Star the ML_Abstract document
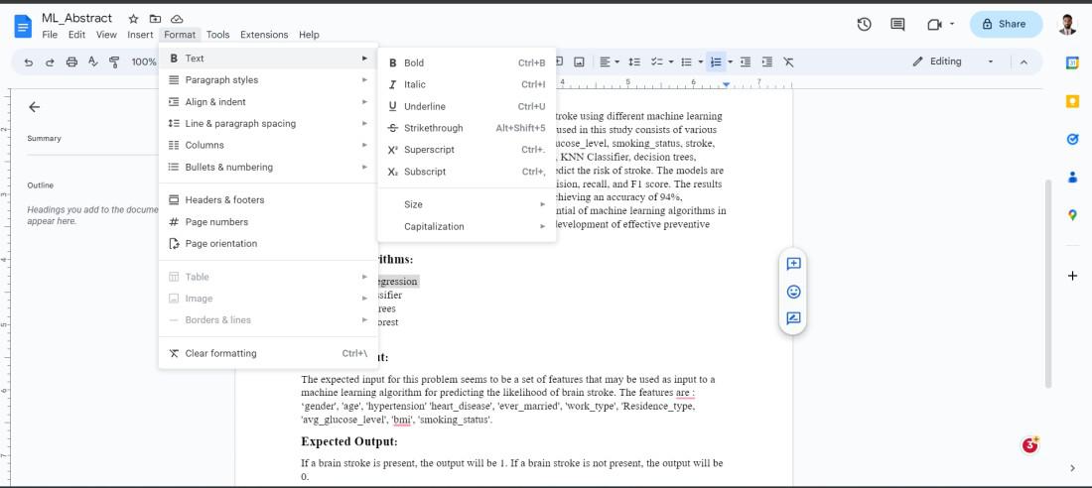This screenshot has height=488, width=1092. pyautogui.click(x=133, y=19)
